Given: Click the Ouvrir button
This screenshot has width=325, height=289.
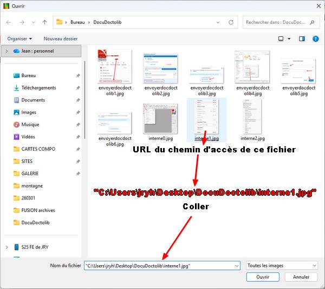Looking at the screenshot, I should coord(263,277).
